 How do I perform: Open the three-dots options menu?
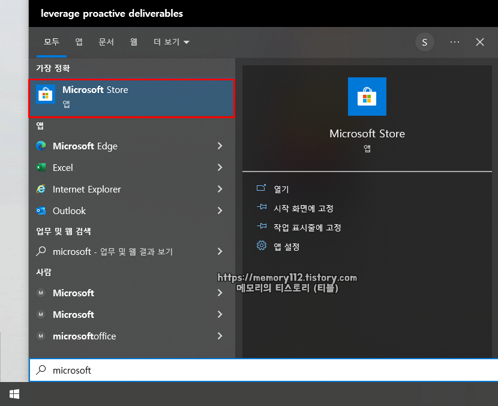coord(455,42)
